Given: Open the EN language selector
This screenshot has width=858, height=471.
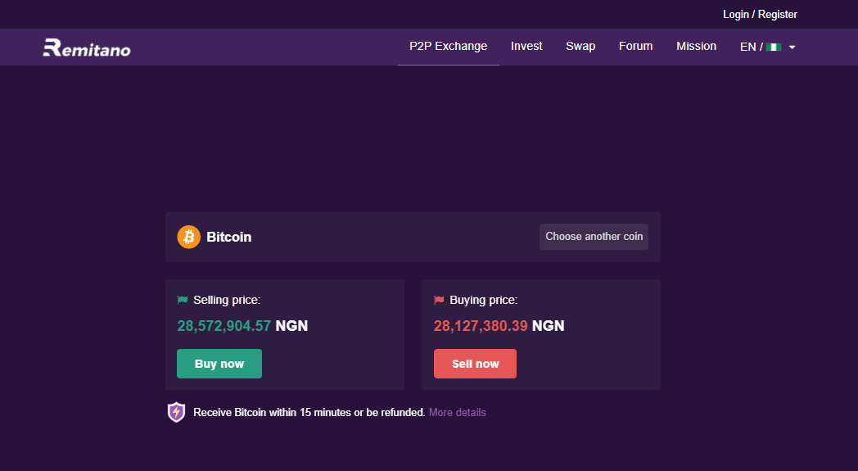Looking at the screenshot, I should [747, 47].
